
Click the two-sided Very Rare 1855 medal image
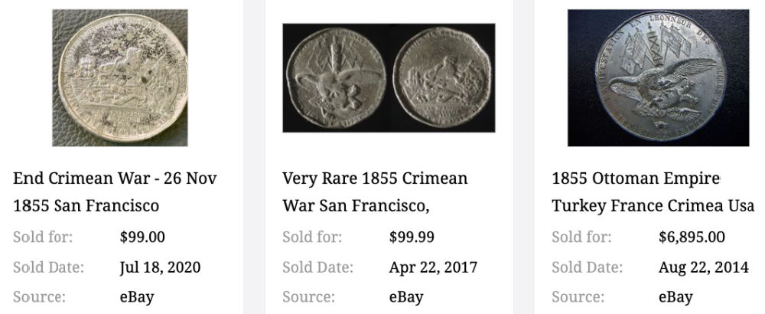[389, 77]
